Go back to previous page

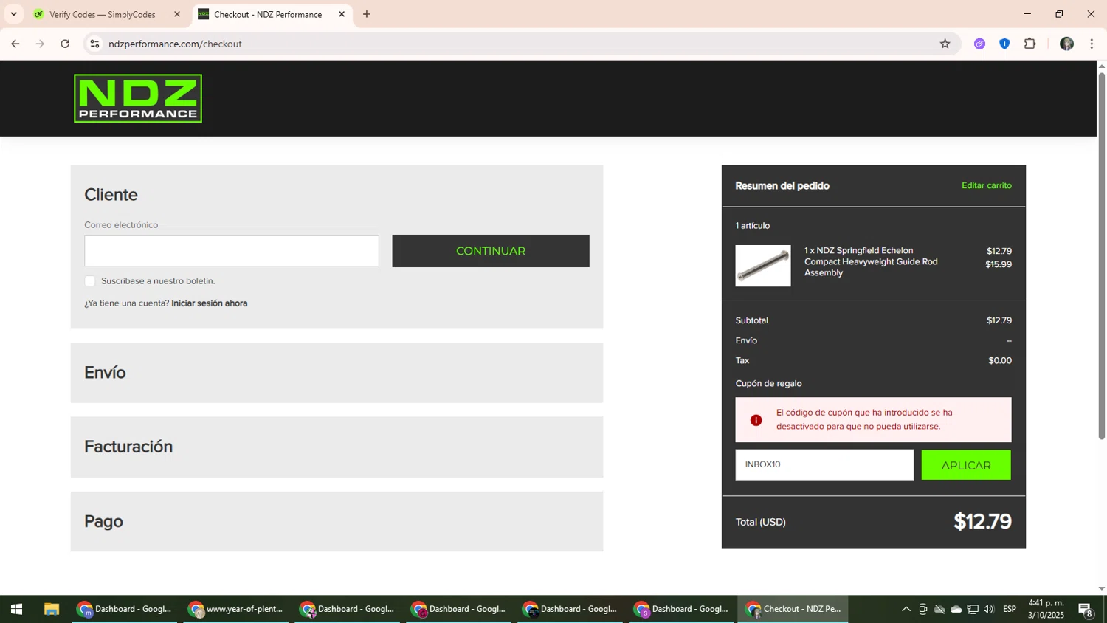point(15,44)
